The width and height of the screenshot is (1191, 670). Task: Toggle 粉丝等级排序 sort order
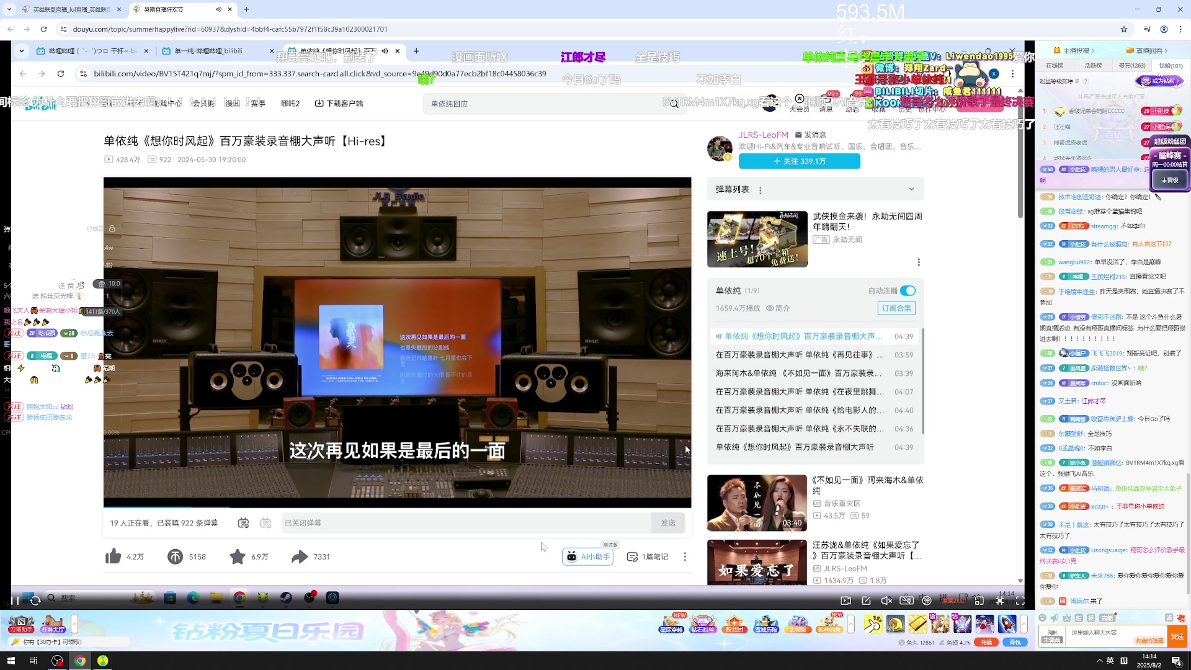pos(1059,81)
